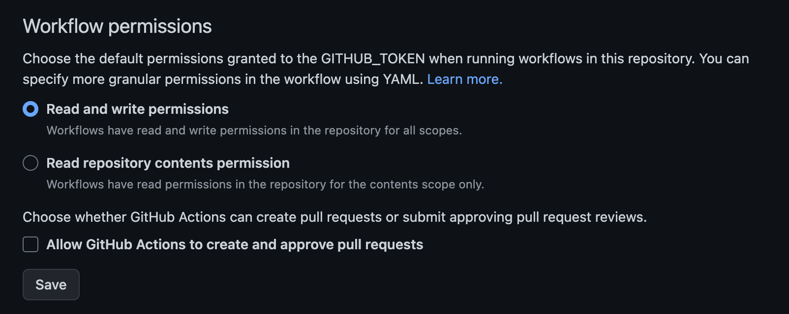
Task: Click "when running workflows in this repository" text
Action: click(x=562, y=59)
